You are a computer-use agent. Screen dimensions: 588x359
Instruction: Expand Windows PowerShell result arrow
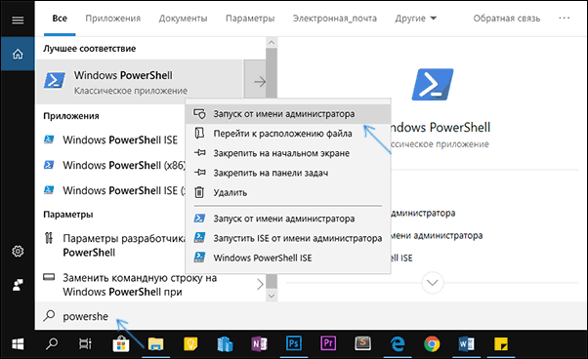(x=260, y=81)
